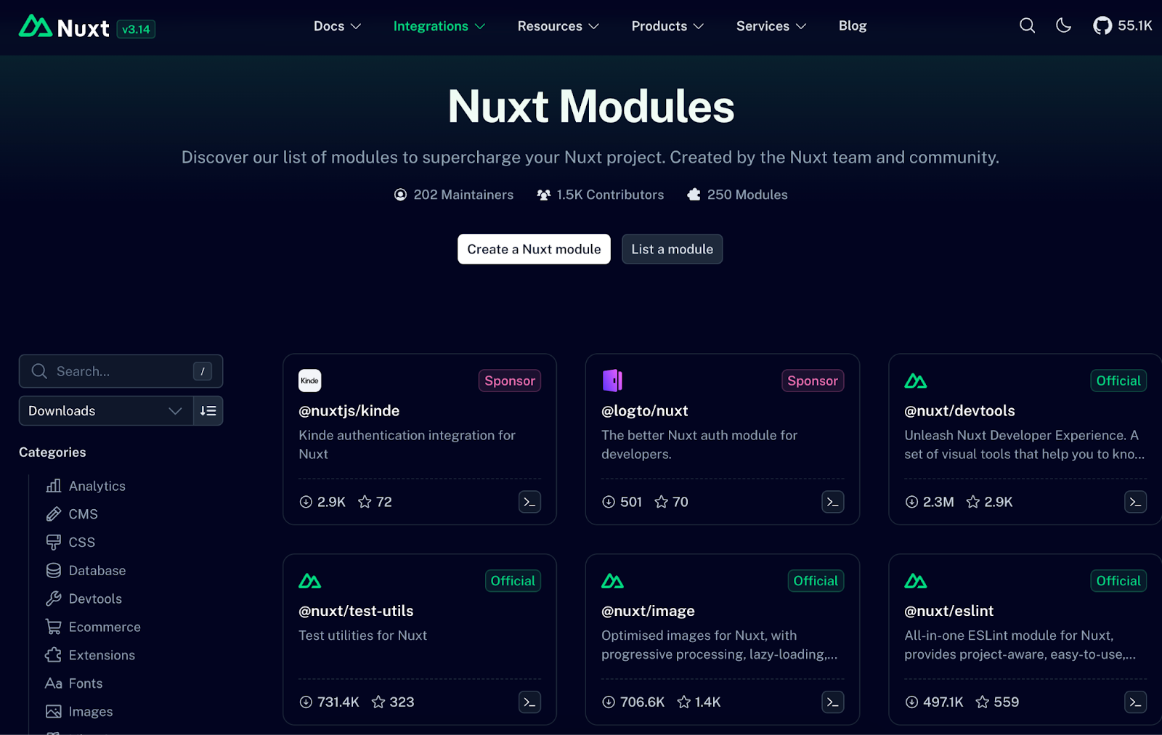Click 2.3M downloads on @nuxt/devtools
The height and width of the screenshot is (735, 1162).
[930, 502]
